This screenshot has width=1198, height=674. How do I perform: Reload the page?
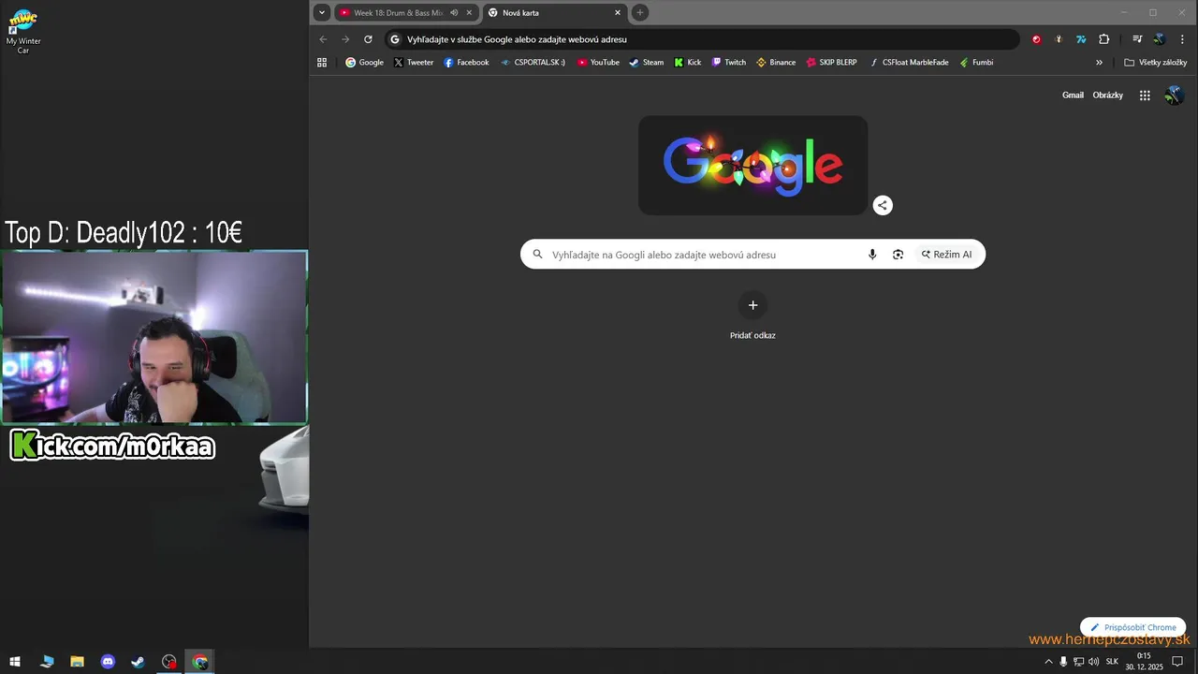[368, 39]
